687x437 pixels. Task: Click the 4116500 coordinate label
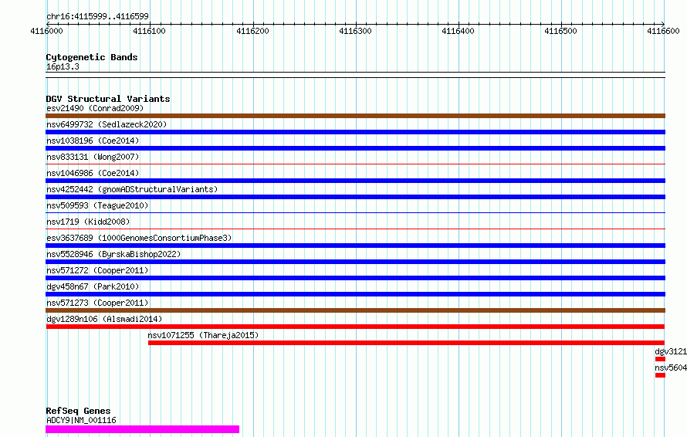point(561,31)
